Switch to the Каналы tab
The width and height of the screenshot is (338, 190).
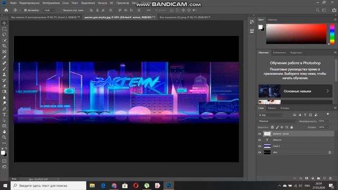click(x=272, y=108)
